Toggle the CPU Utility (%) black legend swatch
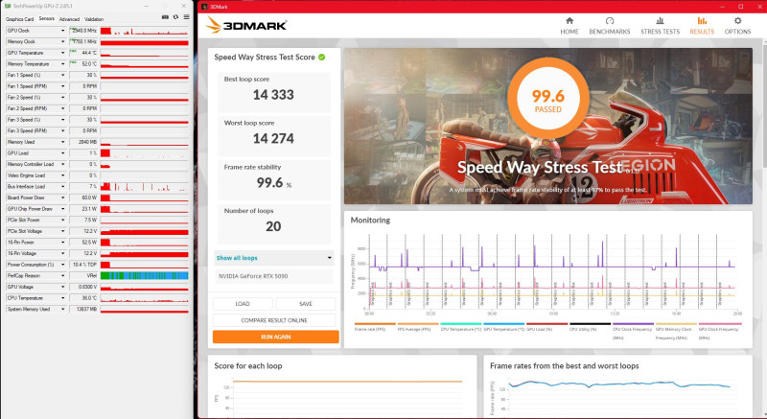 click(x=590, y=324)
